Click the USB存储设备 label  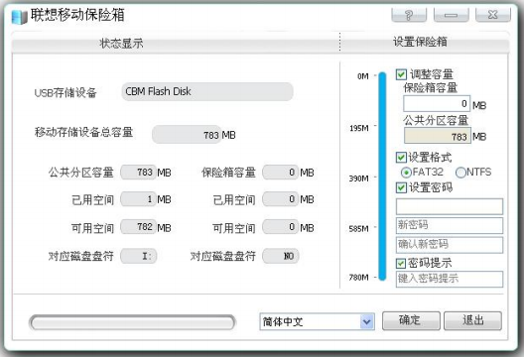65,93
